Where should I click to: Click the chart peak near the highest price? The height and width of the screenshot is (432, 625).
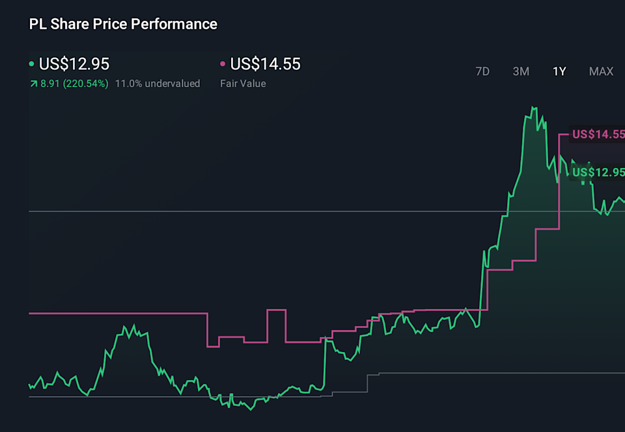click(x=534, y=107)
